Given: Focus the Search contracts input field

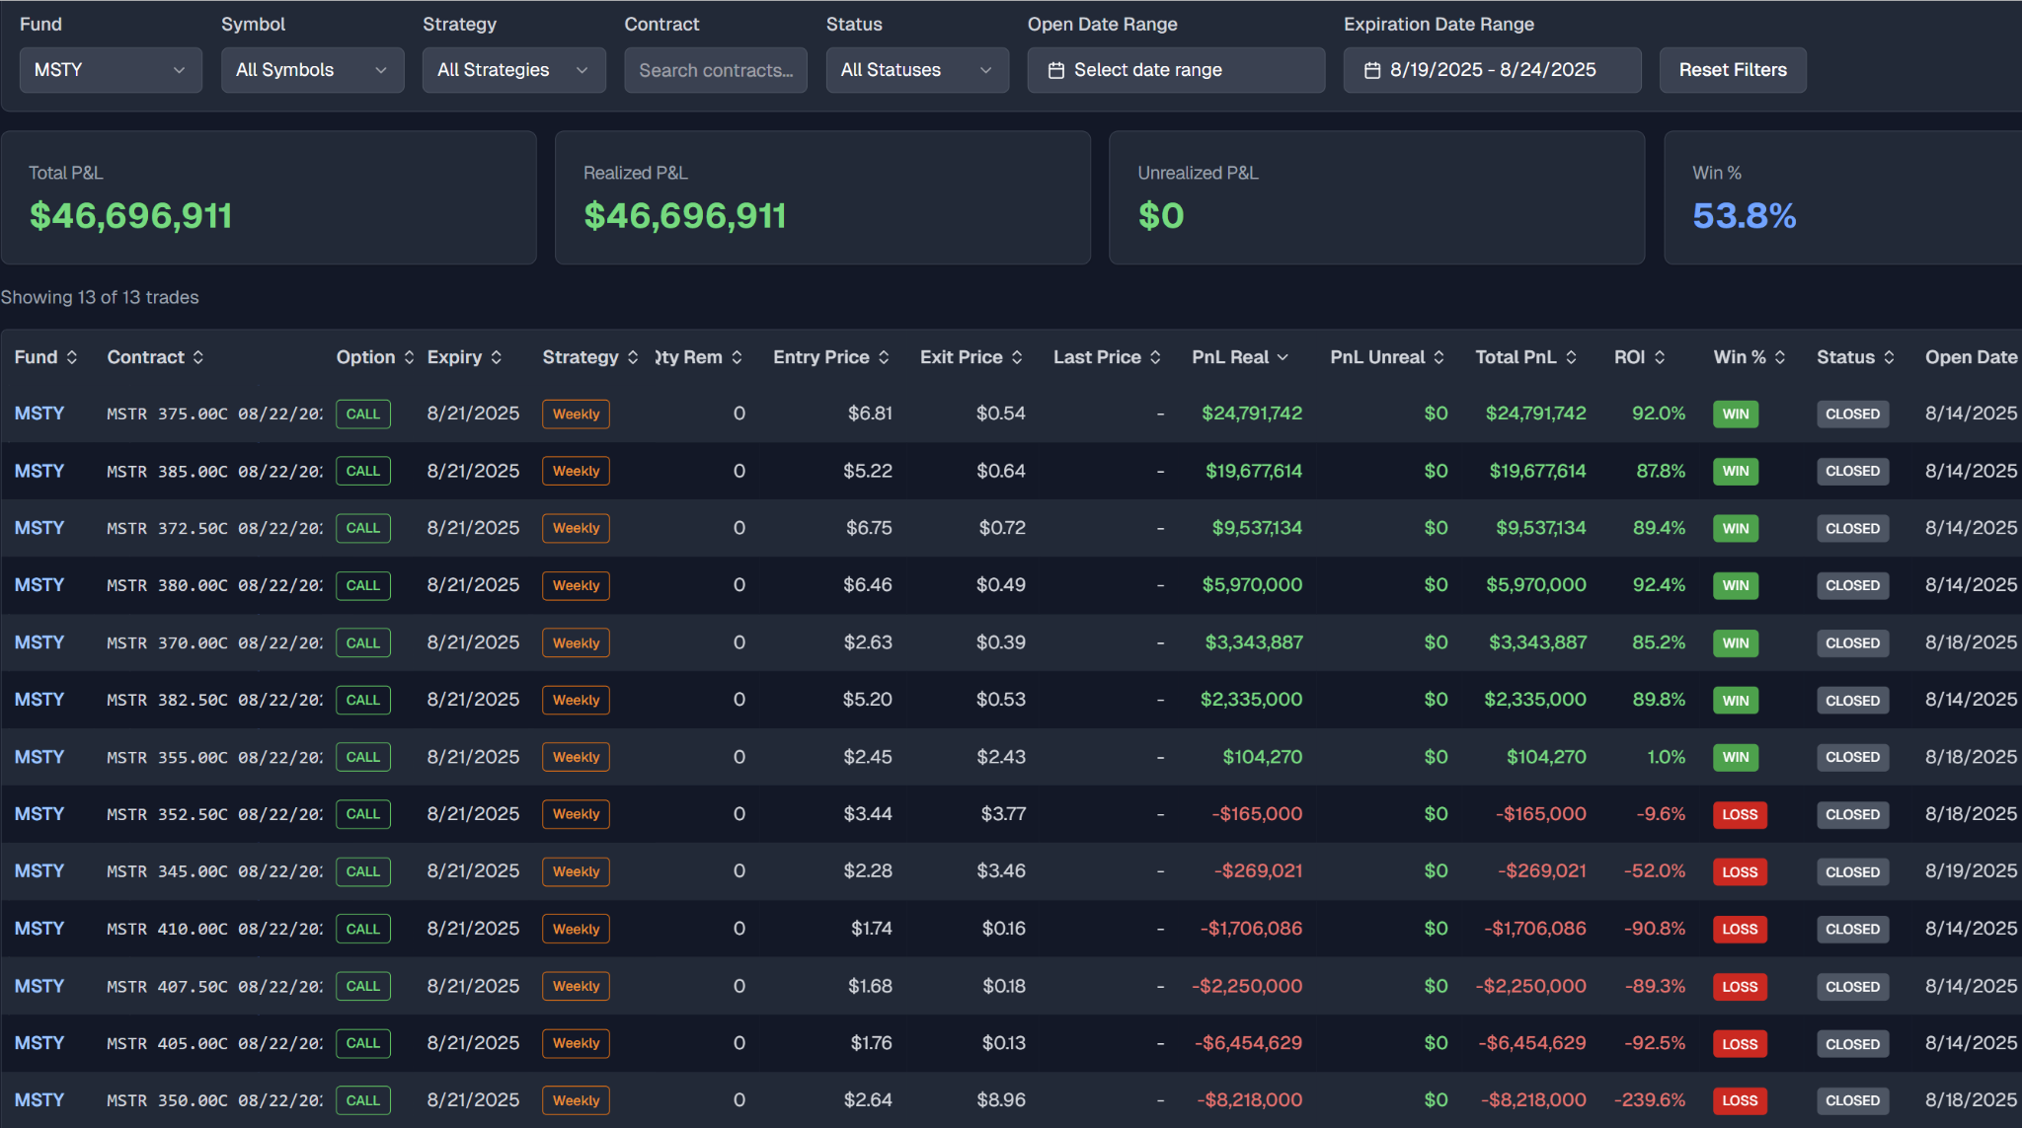Looking at the screenshot, I should coord(716,70).
